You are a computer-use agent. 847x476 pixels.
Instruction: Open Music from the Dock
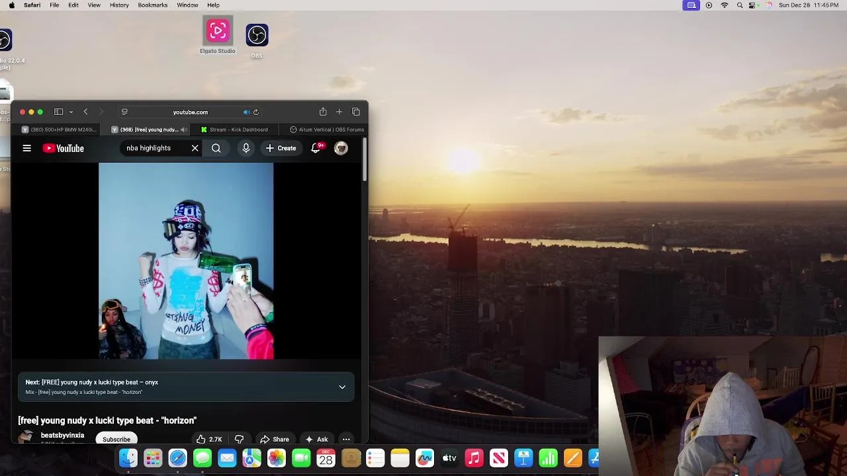tap(474, 457)
